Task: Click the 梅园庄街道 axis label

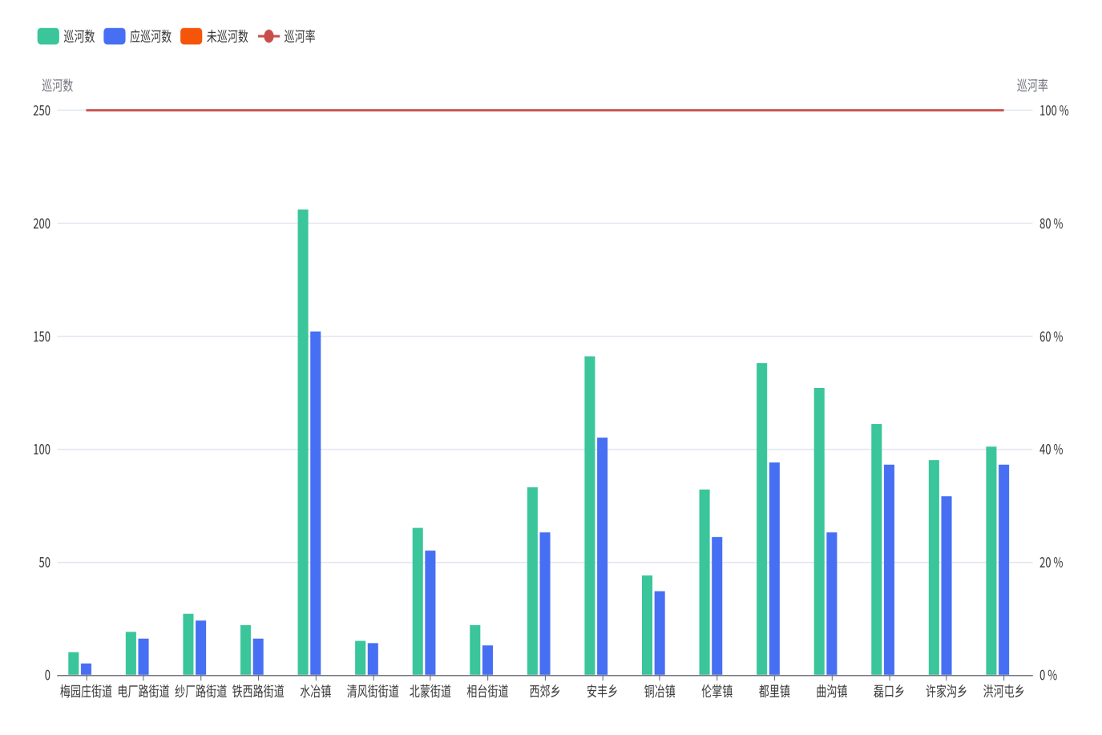Action: 86,691
